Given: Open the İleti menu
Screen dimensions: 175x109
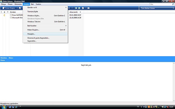Looking at the screenshot, I should tap(32, 4).
